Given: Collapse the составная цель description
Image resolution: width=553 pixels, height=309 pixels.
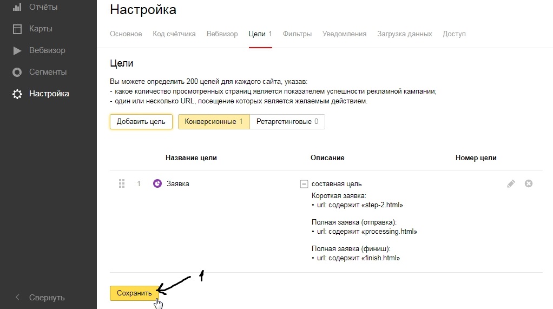Looking at the screenshot, I should (x=304, y=184).
